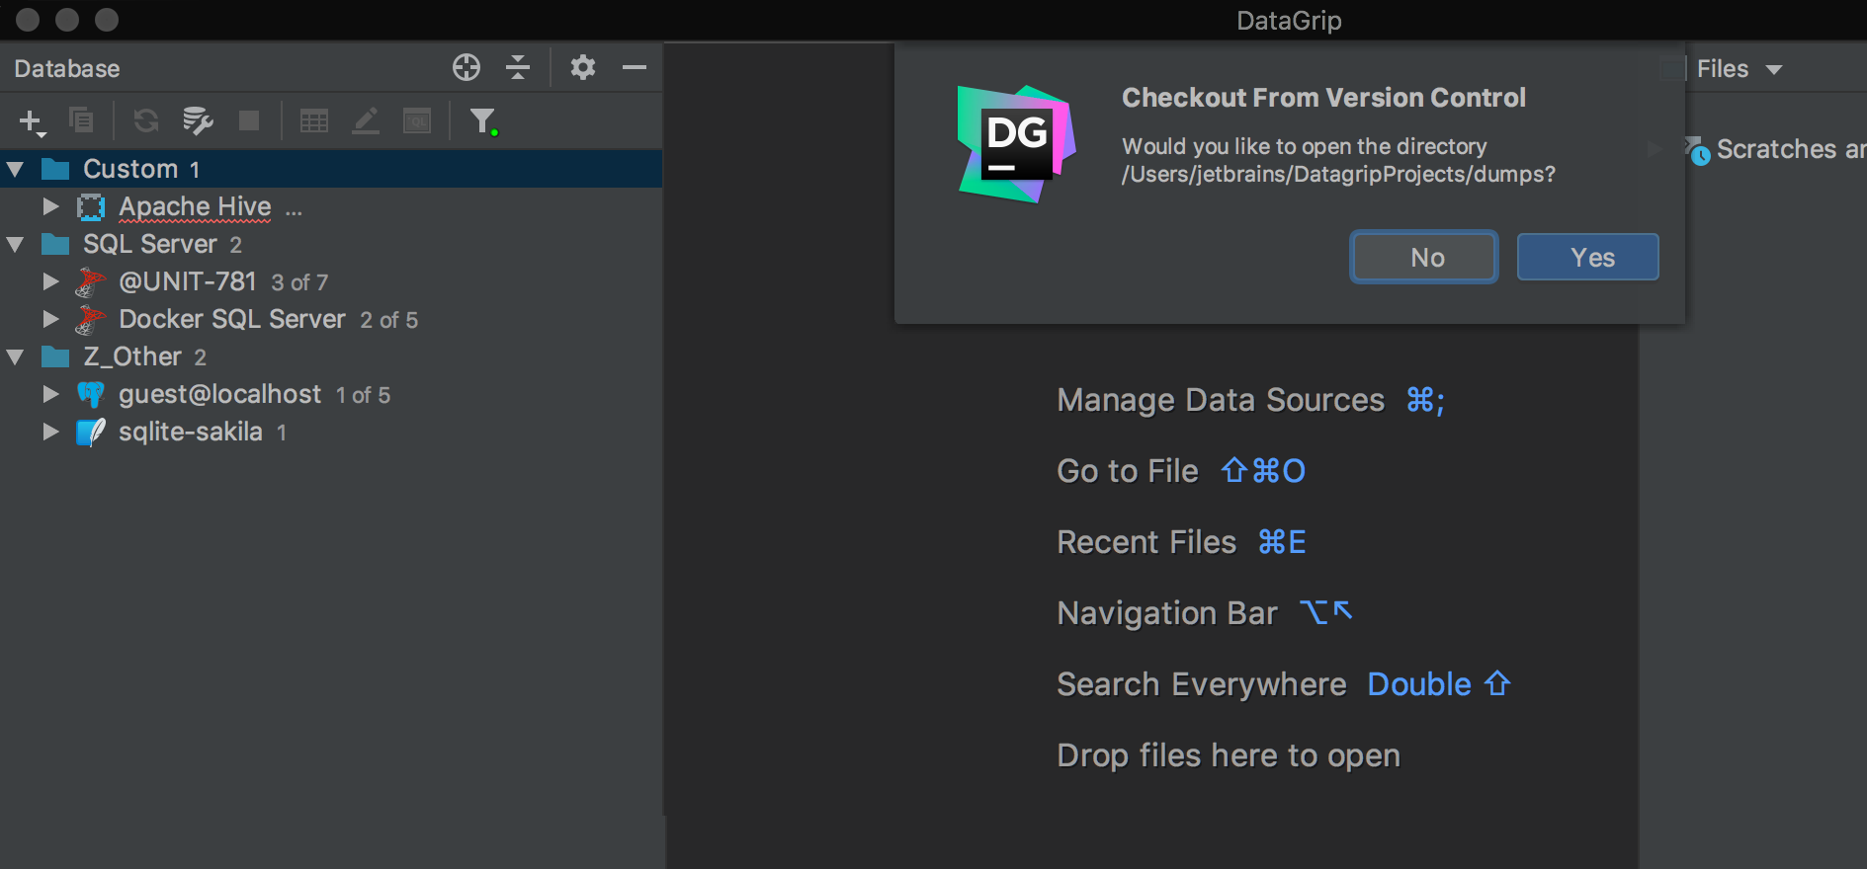The image size is (1867, 869).
Task: Click the Filter funnel icon
Action: click(483, 121)
